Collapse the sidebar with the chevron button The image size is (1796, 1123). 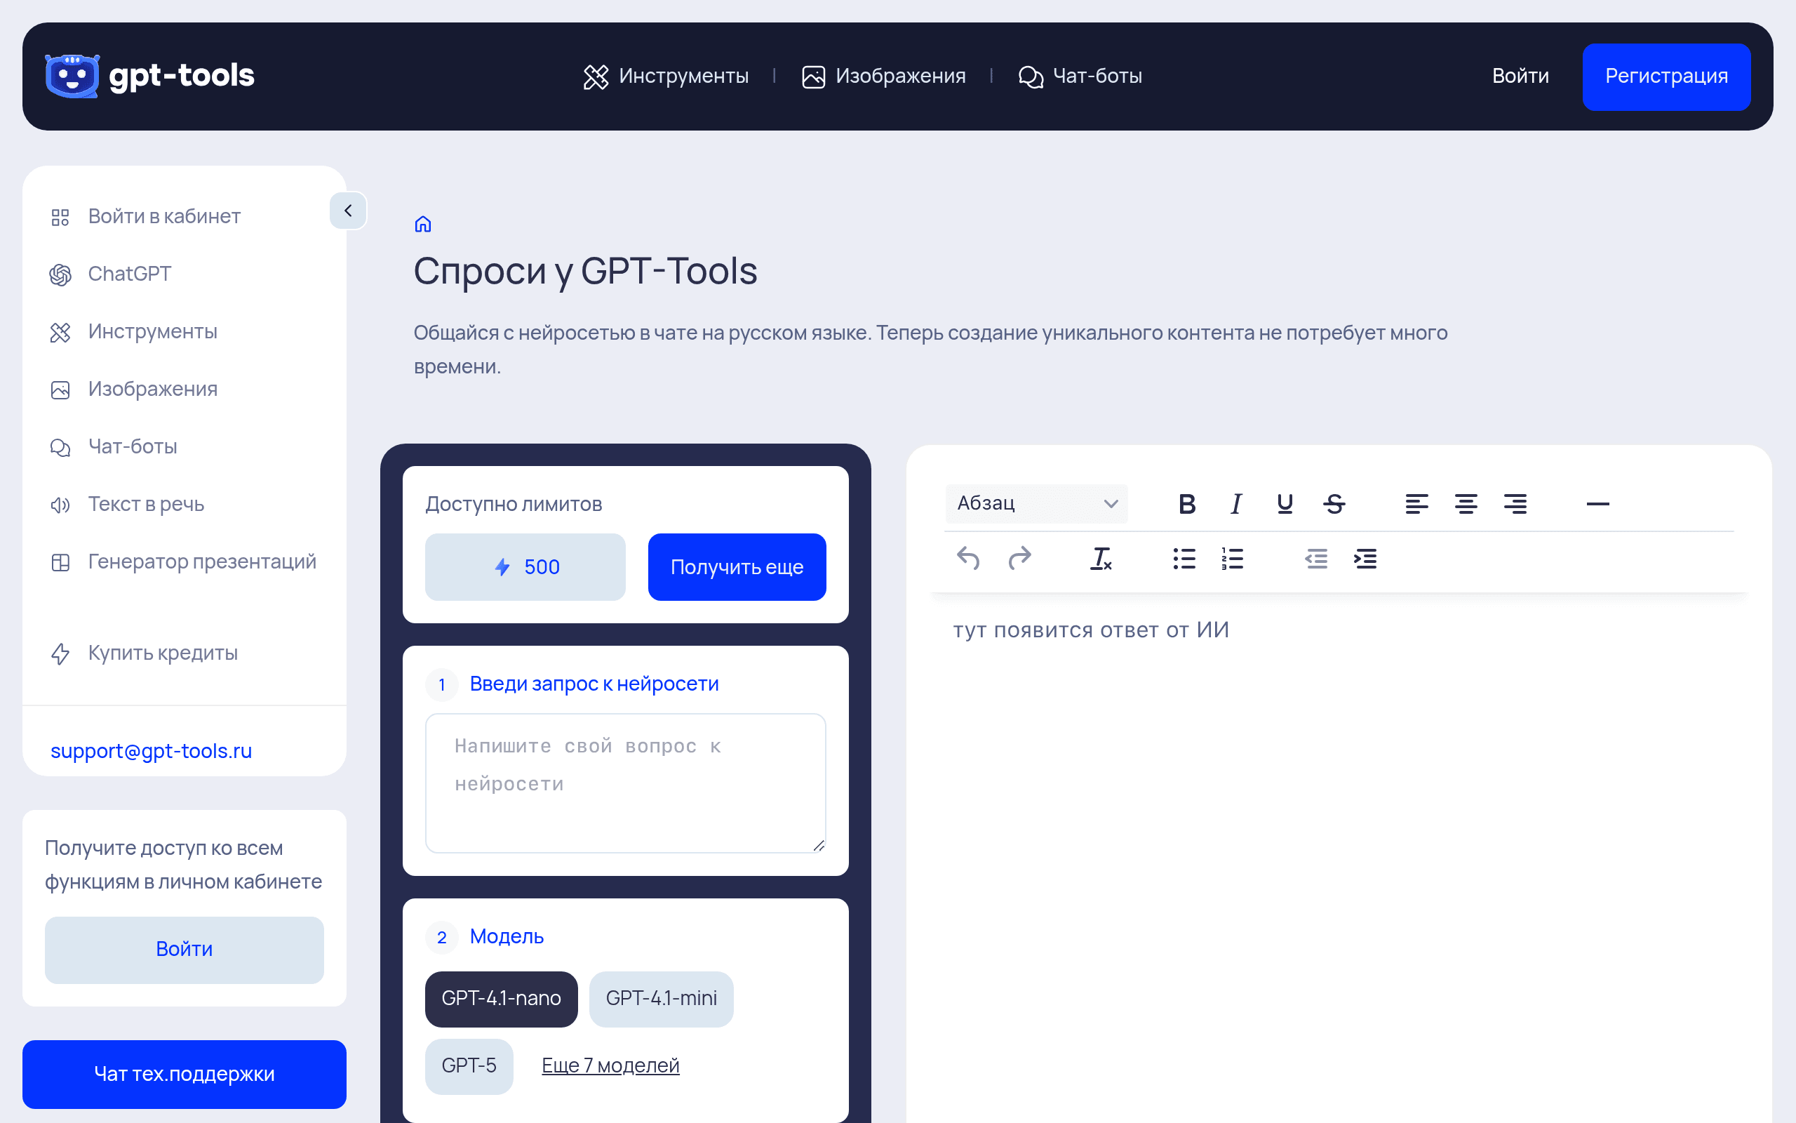point(348,211)
